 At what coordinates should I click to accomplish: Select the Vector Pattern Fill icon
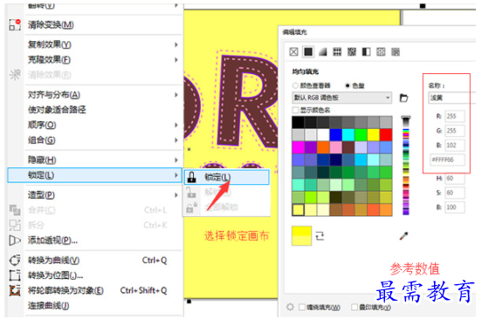click(x=337, y=51)
